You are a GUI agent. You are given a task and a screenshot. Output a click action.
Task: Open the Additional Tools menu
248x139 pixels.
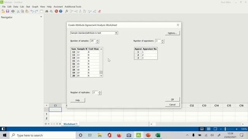pyautogui.click(x=73, y=7)
